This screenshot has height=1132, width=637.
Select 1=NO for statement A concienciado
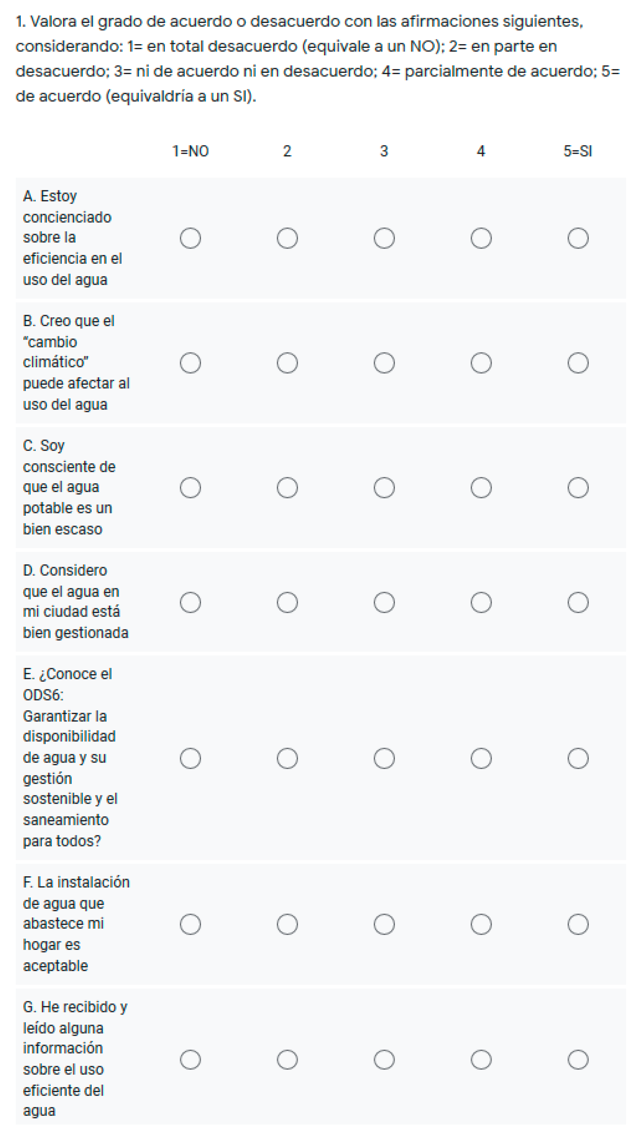190,238
